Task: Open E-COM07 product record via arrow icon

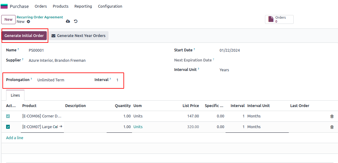Action: coord(61,126)
